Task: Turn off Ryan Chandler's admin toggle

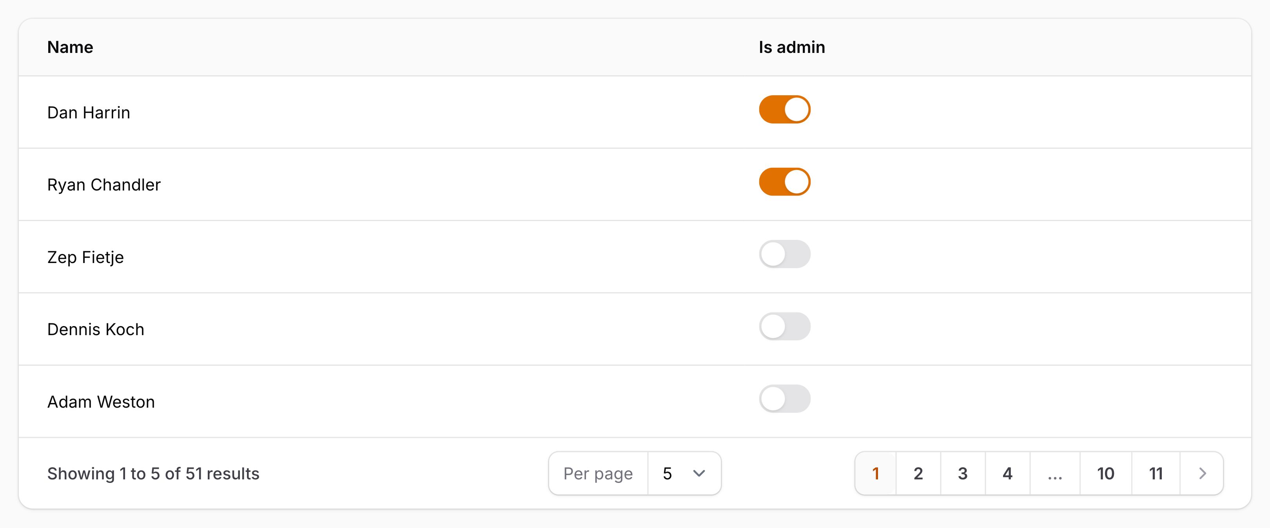Action: (x=785, y=181)
